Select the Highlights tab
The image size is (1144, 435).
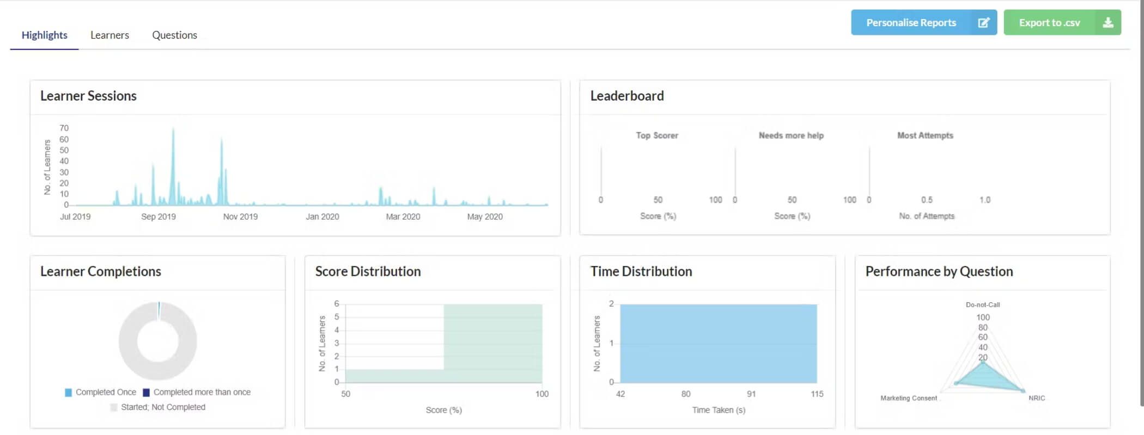click(x=45, y=35)
